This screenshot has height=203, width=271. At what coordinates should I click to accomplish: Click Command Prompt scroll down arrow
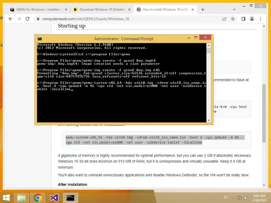pos(209,120)
